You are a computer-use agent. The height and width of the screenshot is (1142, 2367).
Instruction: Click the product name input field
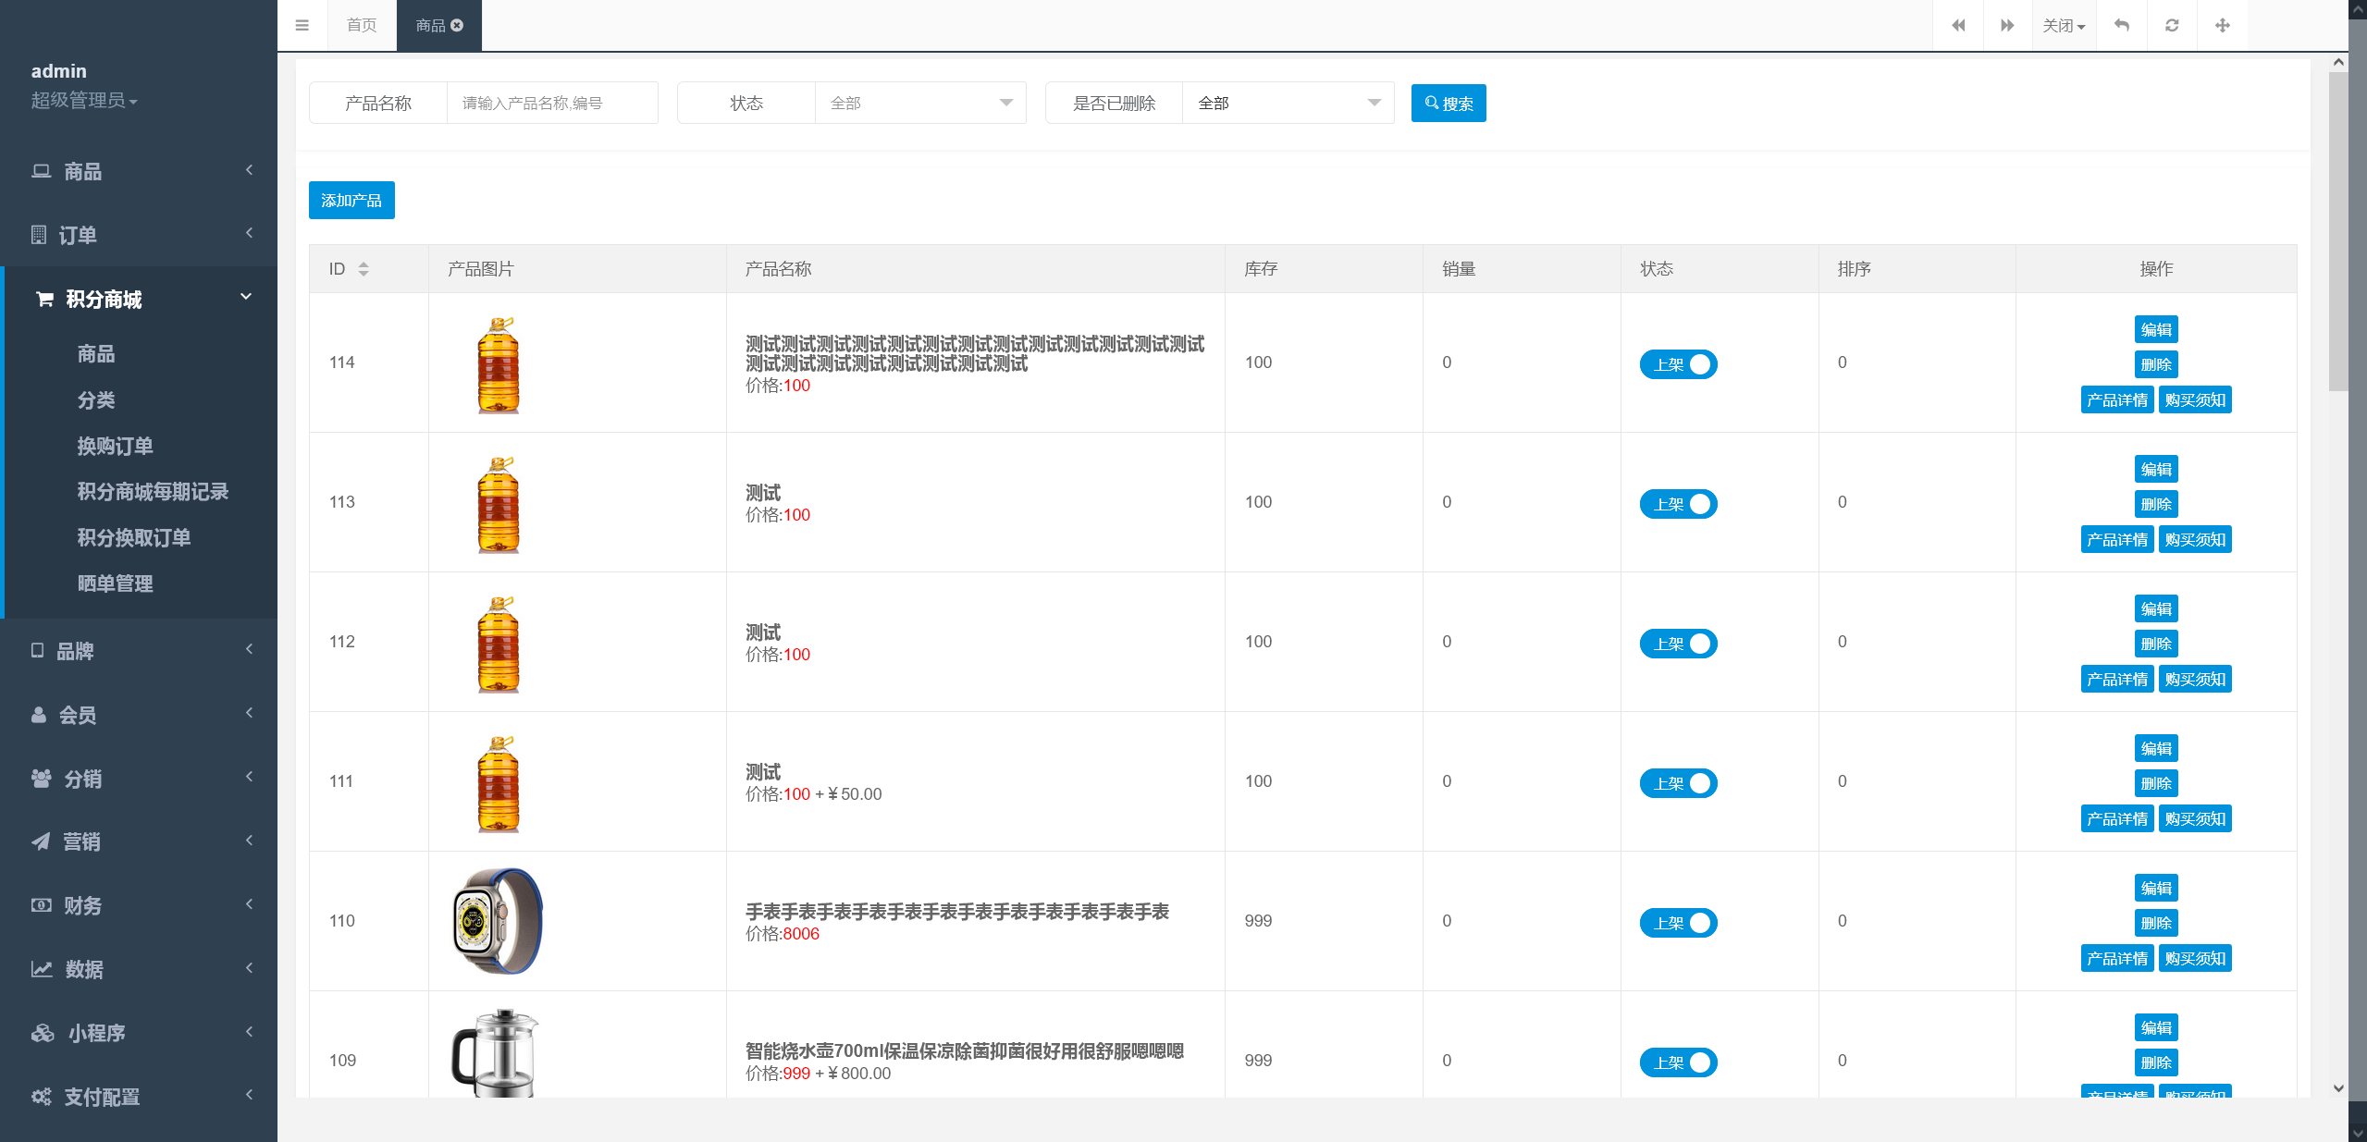pyautogui.click(x=551, y=103)
